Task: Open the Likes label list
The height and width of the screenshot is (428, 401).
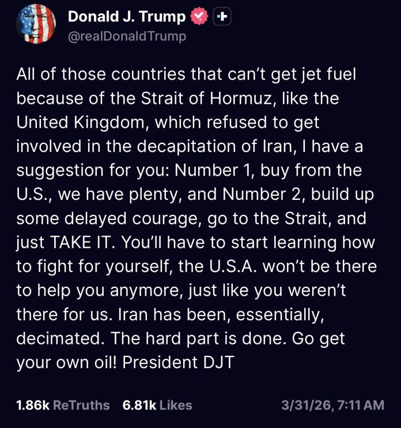Action: pos(176,405)
